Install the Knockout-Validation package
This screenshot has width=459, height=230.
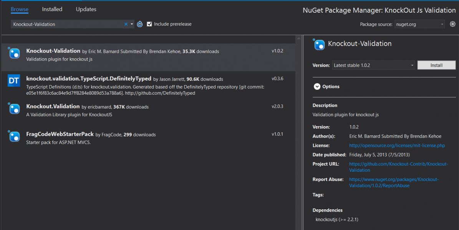tap(436, 65)
